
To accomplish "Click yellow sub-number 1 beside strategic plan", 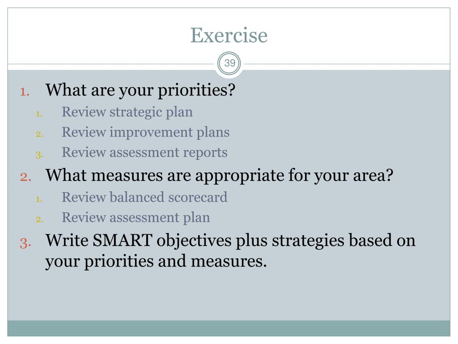I will (39, 114).
